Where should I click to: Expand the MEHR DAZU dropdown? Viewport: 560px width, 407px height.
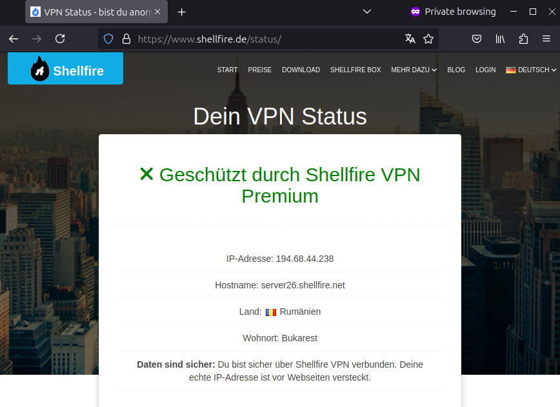[414, 70]
